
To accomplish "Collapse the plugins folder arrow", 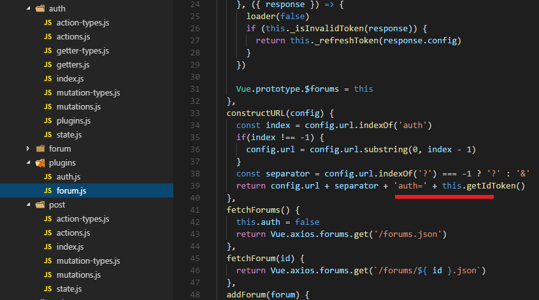I will point(28,163).
